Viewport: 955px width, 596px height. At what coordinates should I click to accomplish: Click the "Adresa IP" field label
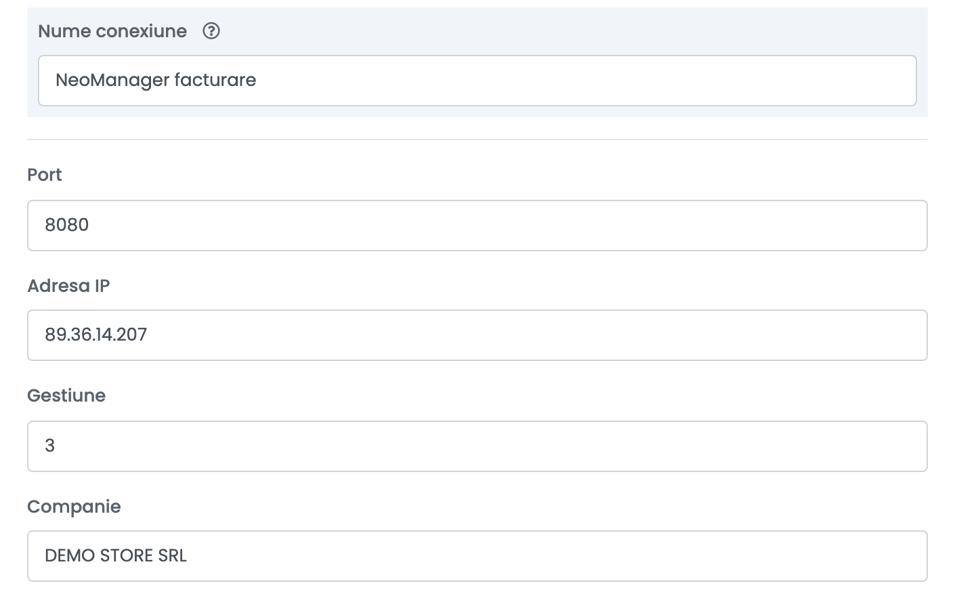68,286
